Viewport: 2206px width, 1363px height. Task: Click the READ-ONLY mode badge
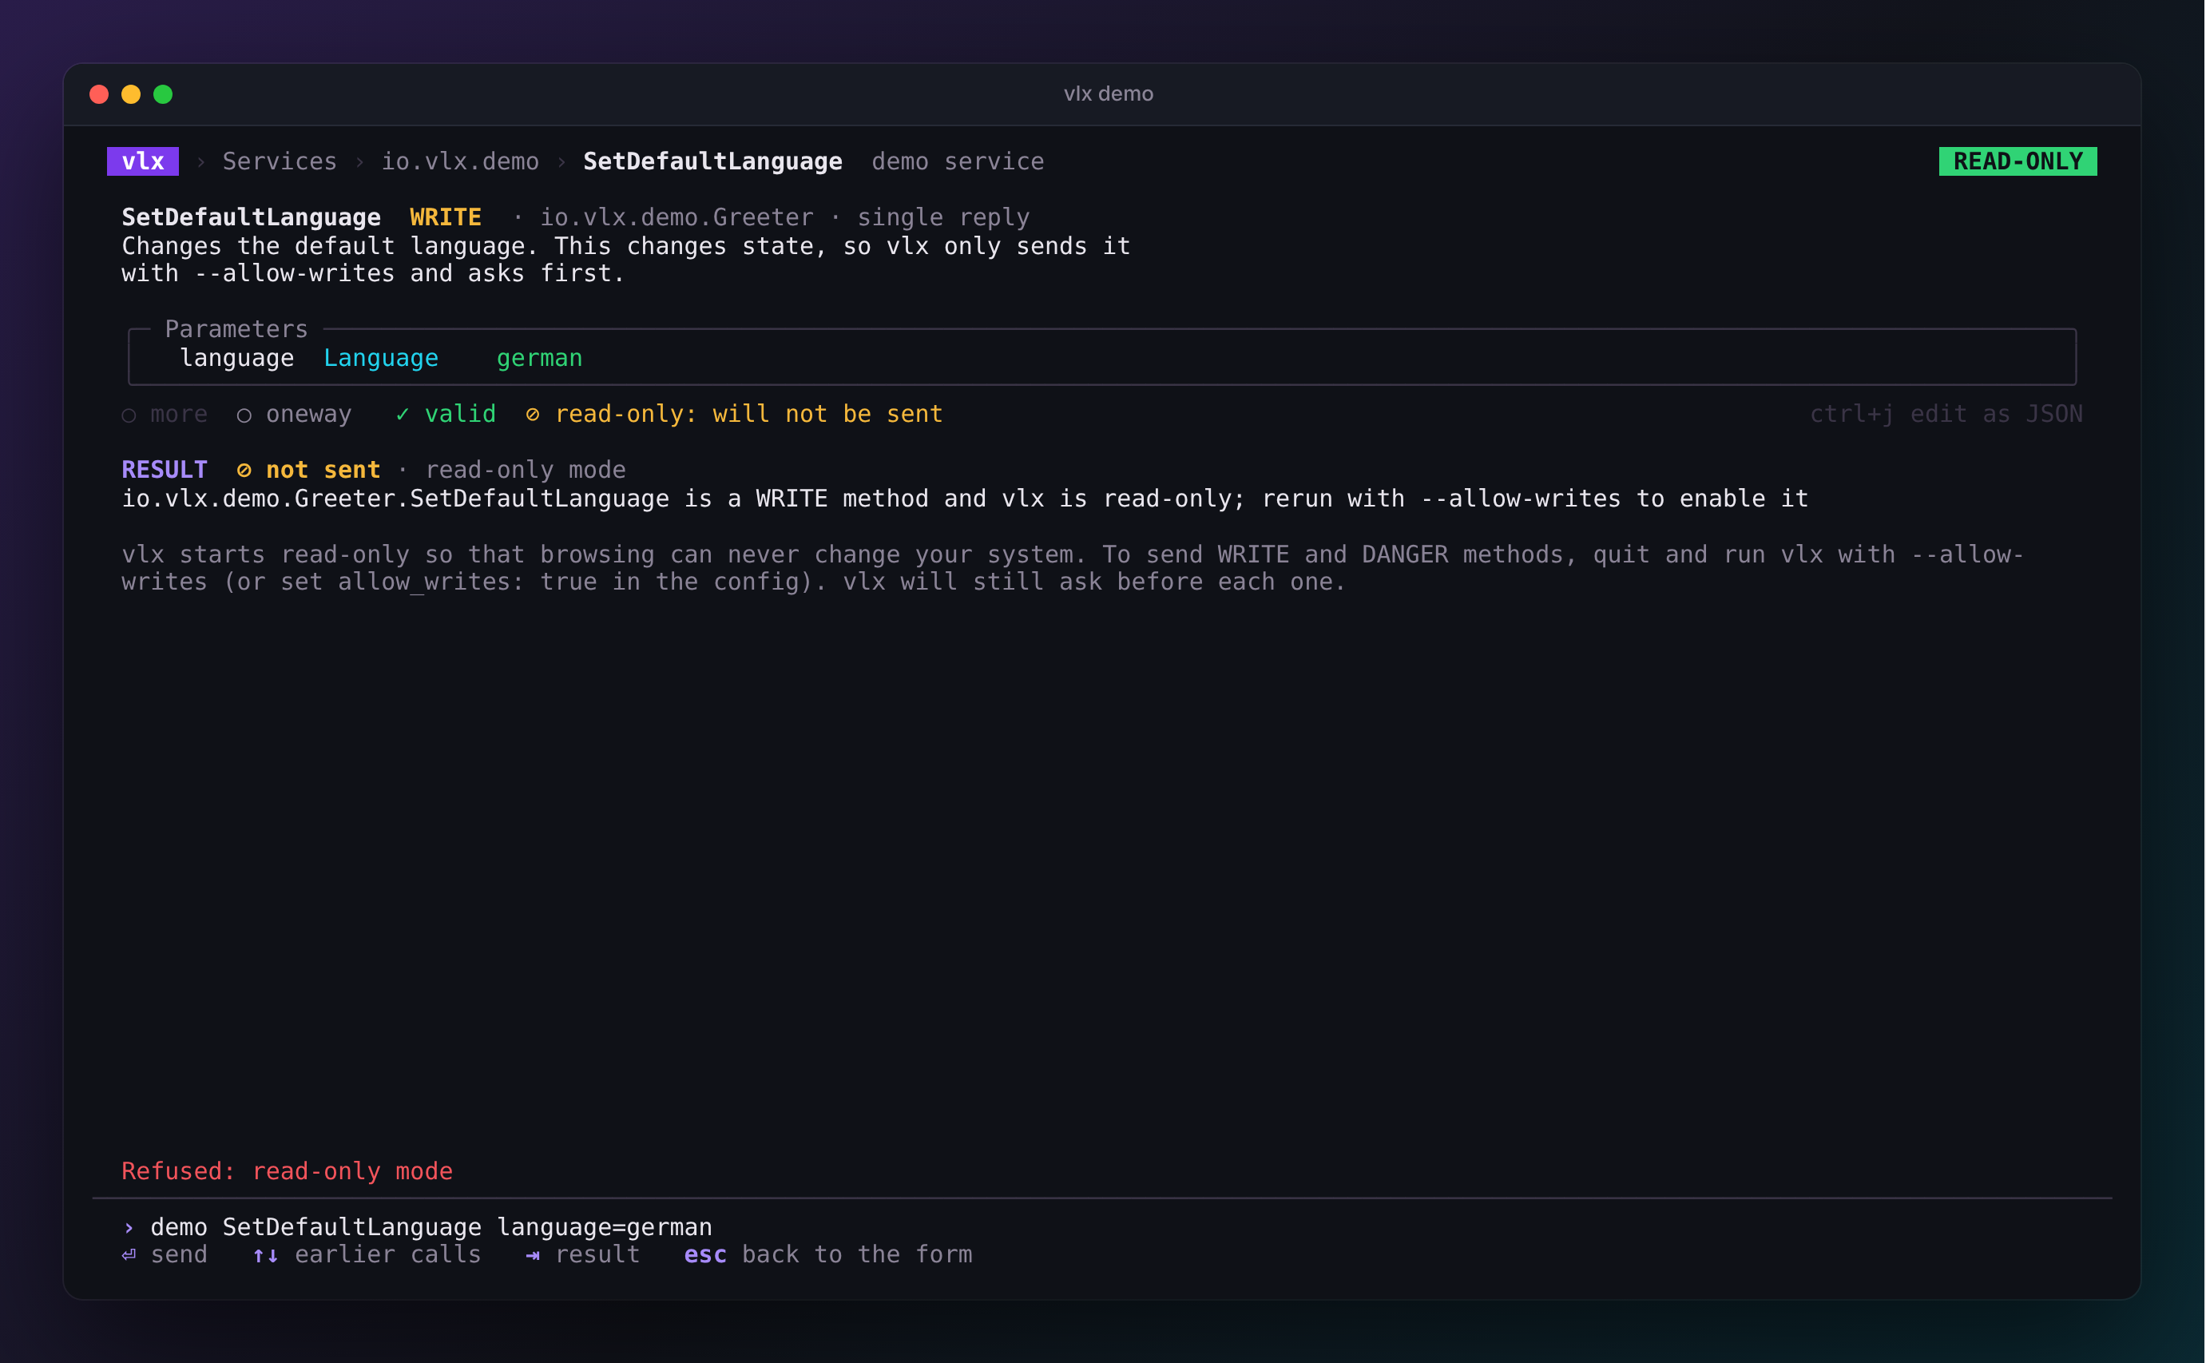tap(2018, 161)
